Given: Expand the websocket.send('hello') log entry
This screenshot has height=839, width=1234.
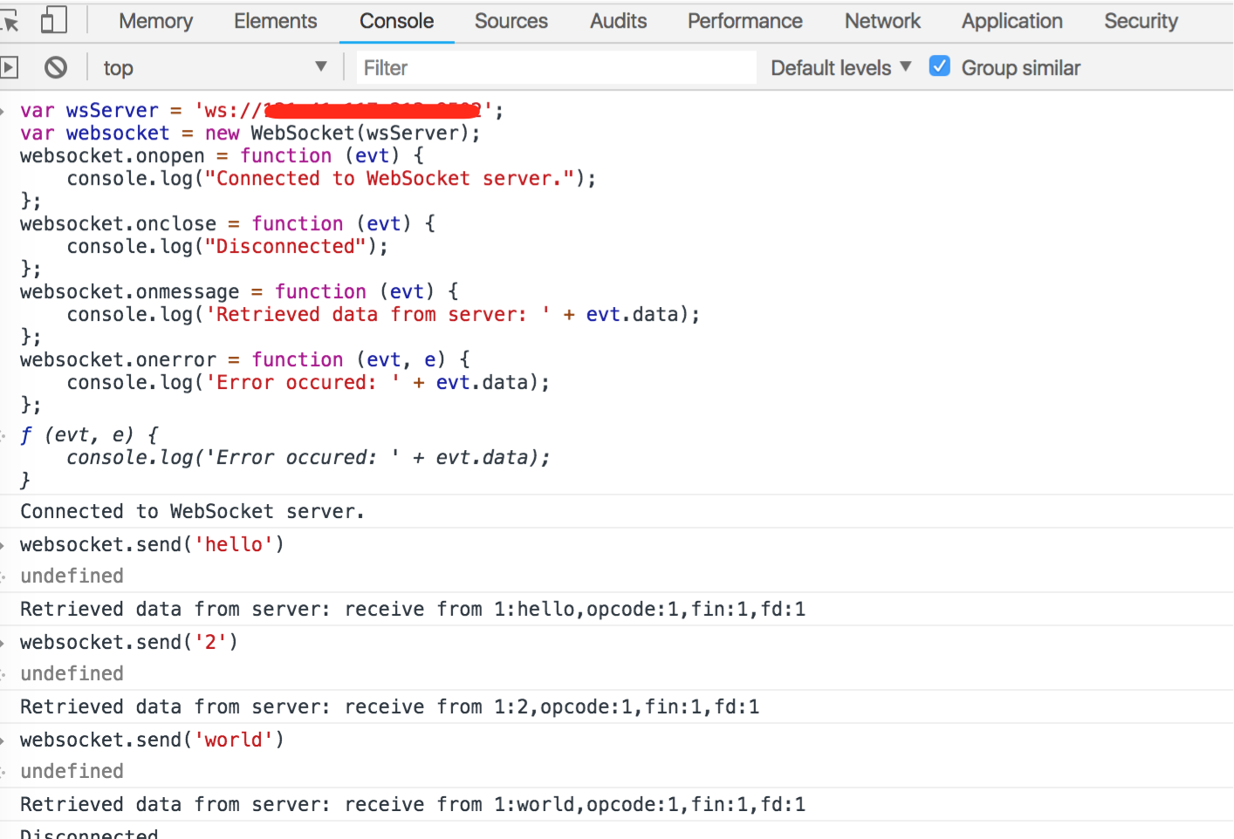Looking at the screenshot, I should tap(8, 543).
